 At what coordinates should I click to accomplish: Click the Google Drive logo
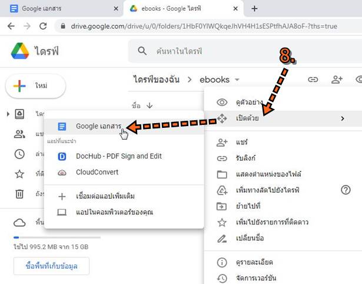[x=20, y=51]
